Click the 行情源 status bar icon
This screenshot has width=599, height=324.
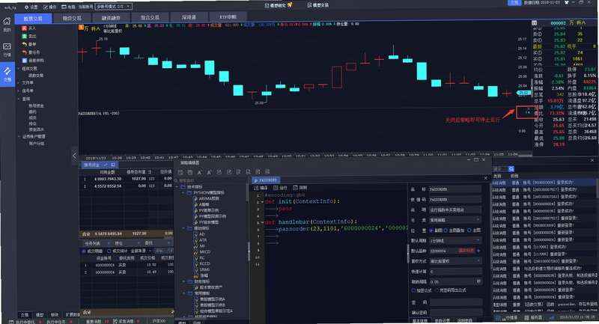click(x=498, y=317)
